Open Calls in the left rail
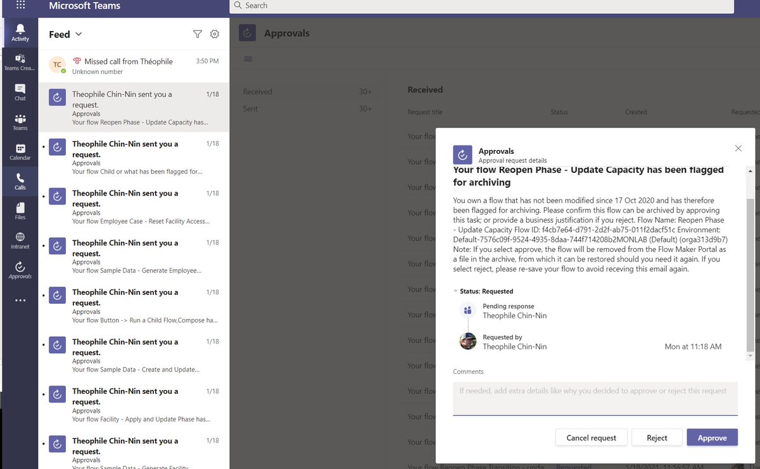 pos(20,182)
